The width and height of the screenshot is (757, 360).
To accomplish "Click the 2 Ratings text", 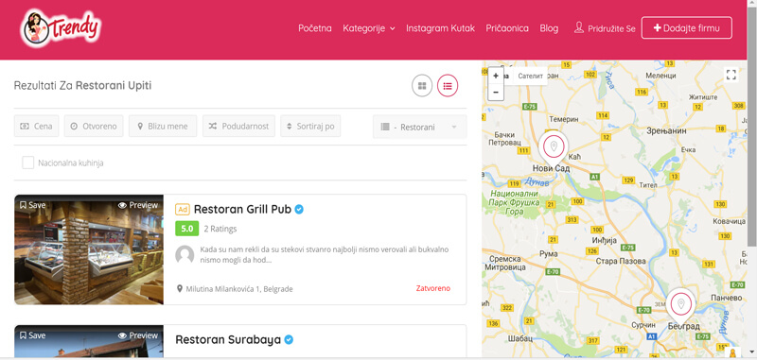I will (x=220, y=229).
